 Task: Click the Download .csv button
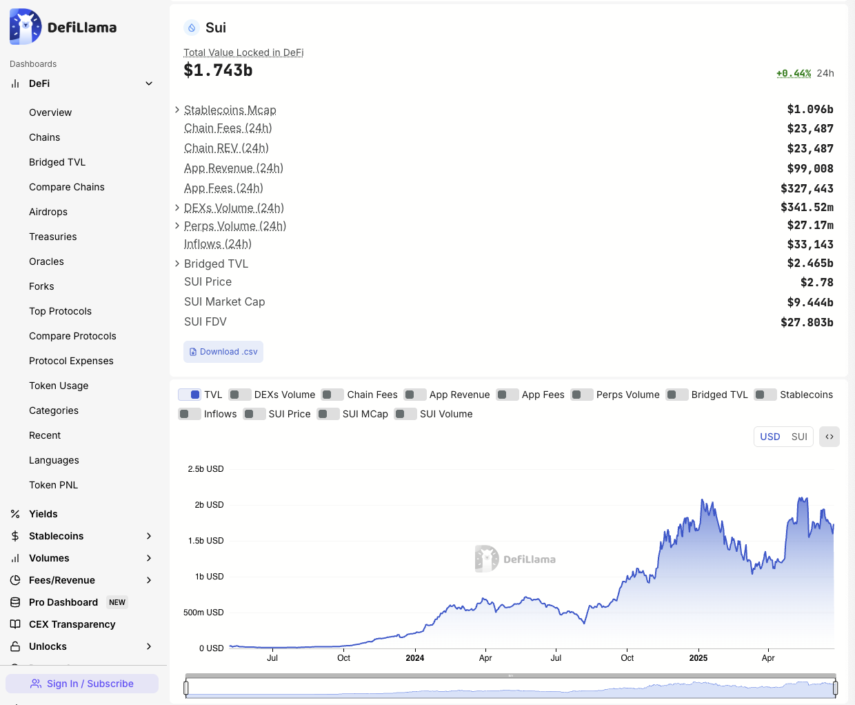[x=223, y=351]
